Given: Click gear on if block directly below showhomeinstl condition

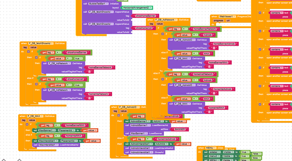Looking at the screenshot, I should point(36,84).
